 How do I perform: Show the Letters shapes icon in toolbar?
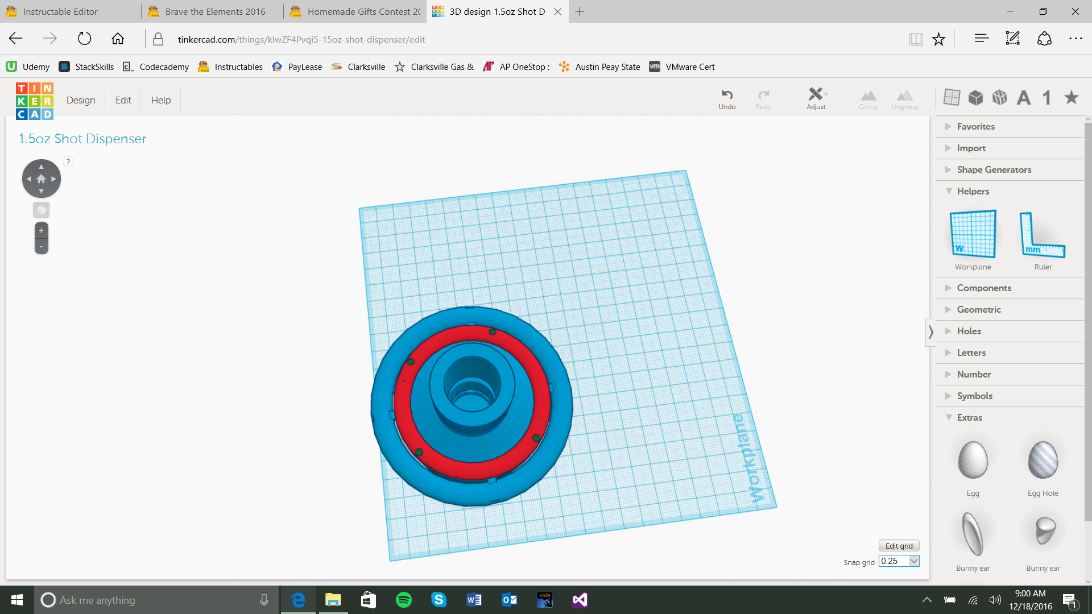(1024, 98)
